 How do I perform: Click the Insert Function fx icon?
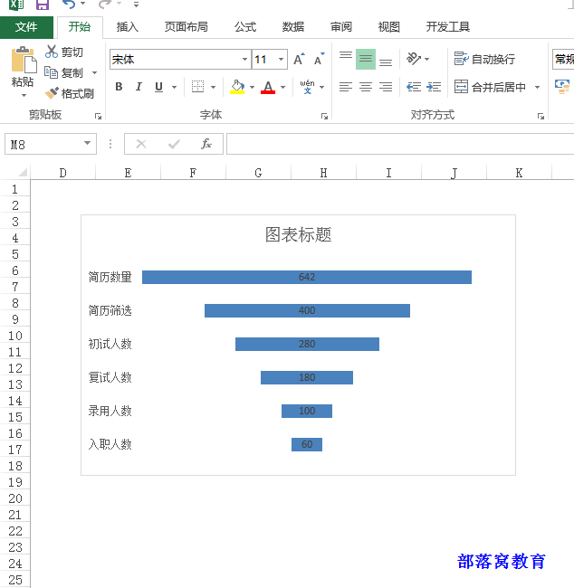(206, 144)
